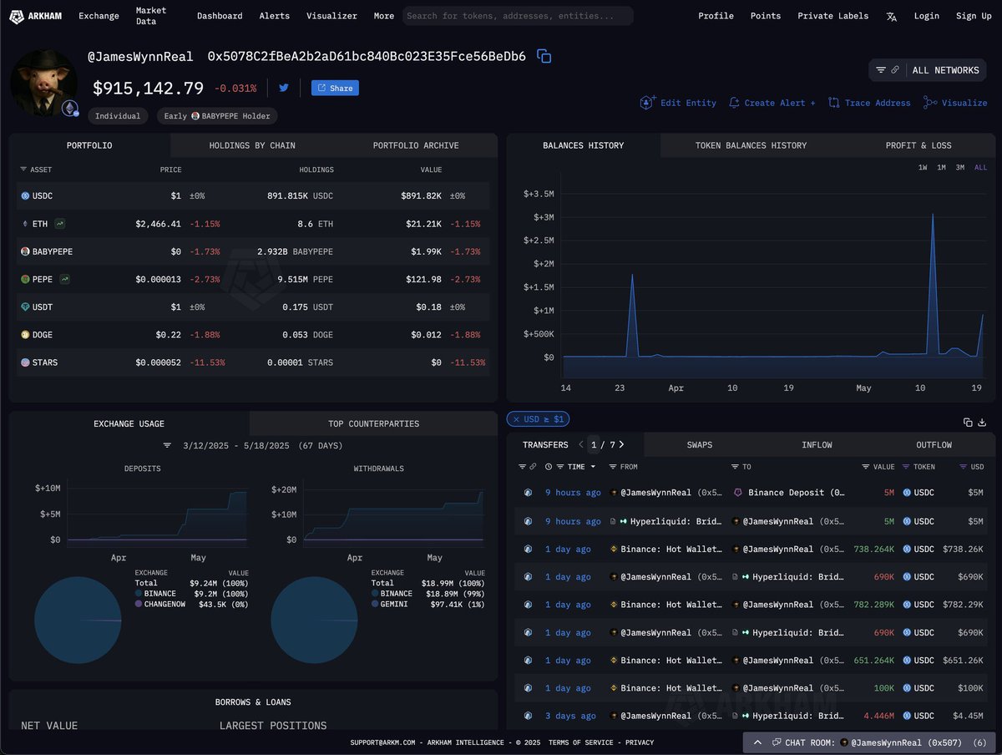Click the BABYPEPE token icon in portfolio

[25, 251]
